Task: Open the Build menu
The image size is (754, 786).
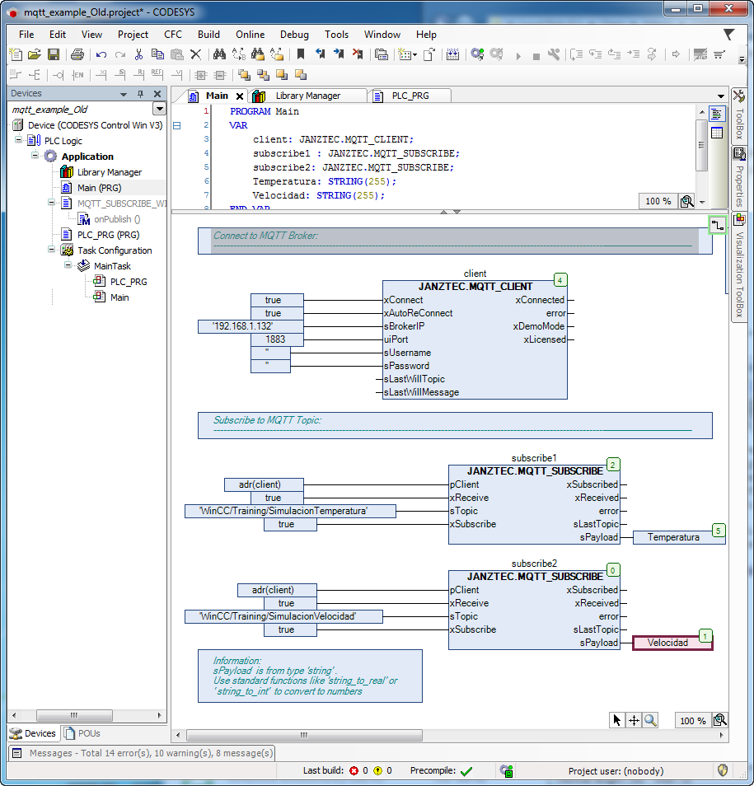Action: coord(208,35)
